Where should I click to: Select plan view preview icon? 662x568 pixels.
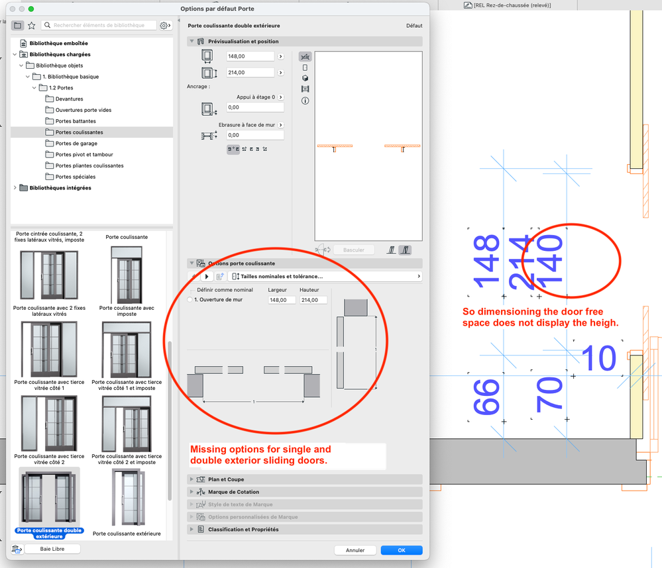[x=305, y=56]
